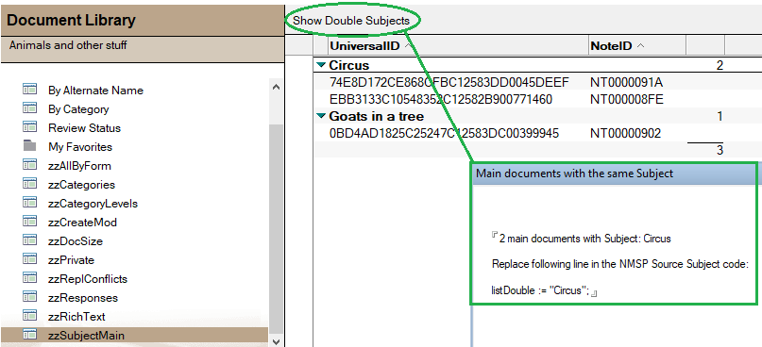Screen dimensions: 762x347
Task: Click the zzPrivate view icon
Action: [x=29, y=259]
